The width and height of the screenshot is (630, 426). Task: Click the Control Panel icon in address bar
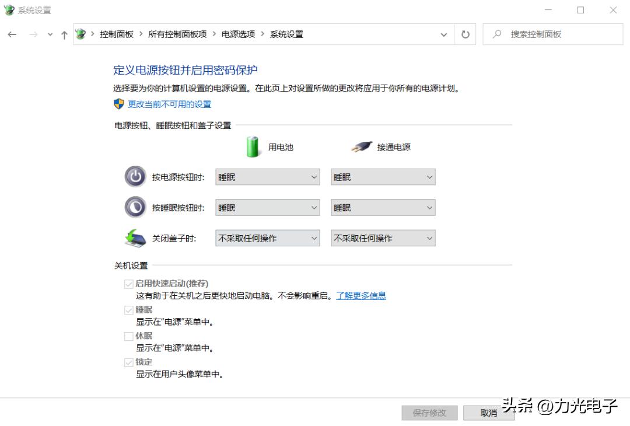[x=80, y=34]
